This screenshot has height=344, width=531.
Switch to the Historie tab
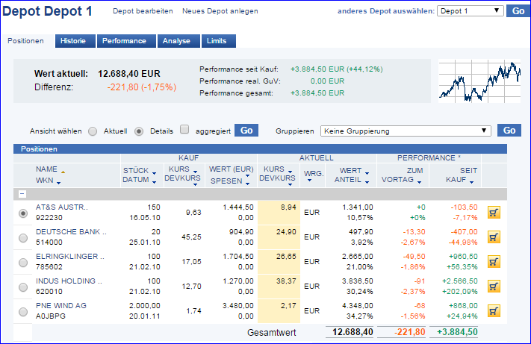(73, 41)
